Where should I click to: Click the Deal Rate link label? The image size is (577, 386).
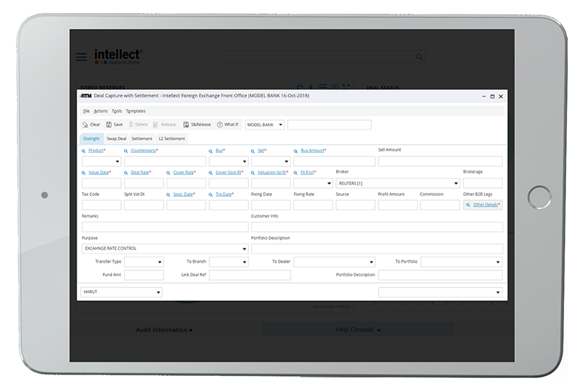click(x=140, y=173)
